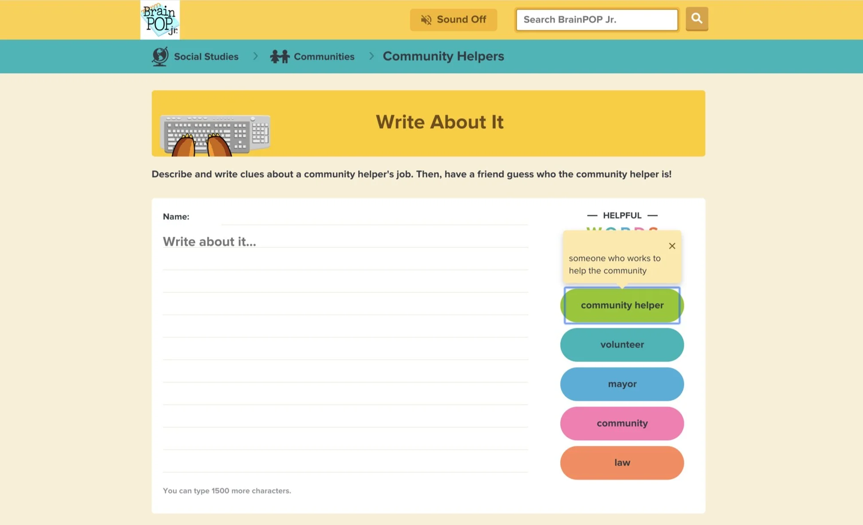
Task: Click the Social Studies globe icon
Action: [x=160, y=57]
